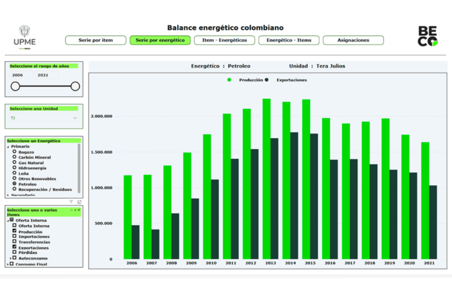Uncheck the Producción checkbox

click(x=14, y=232)
